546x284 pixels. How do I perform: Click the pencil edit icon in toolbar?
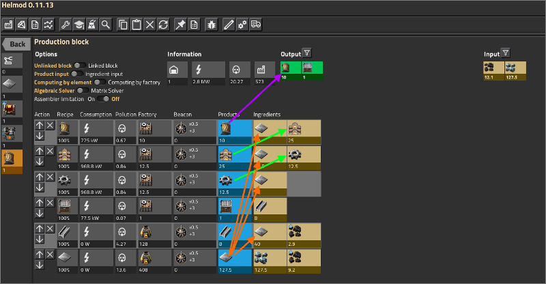229,25
